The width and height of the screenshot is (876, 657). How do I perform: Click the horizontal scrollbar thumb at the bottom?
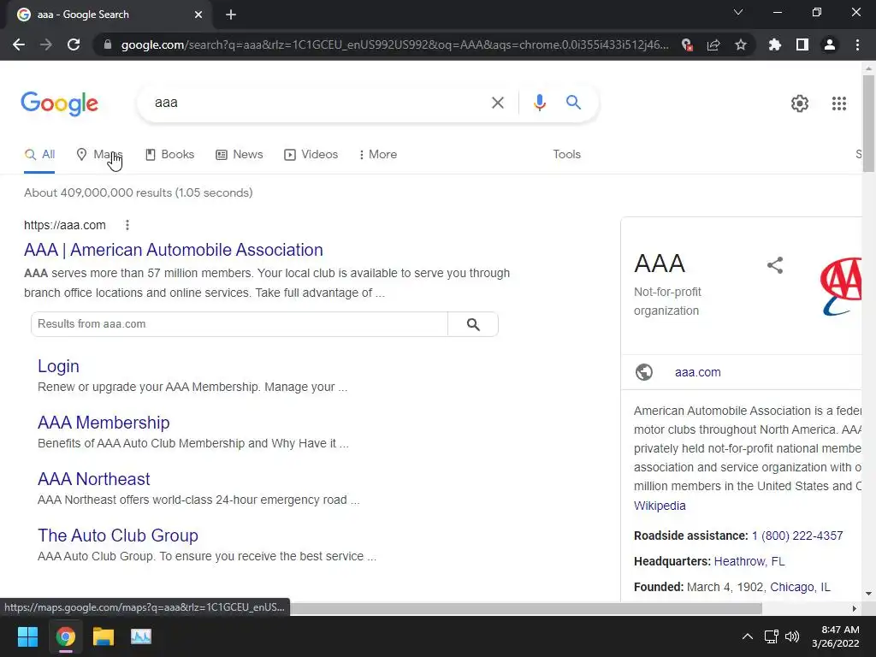click(526, 608)
